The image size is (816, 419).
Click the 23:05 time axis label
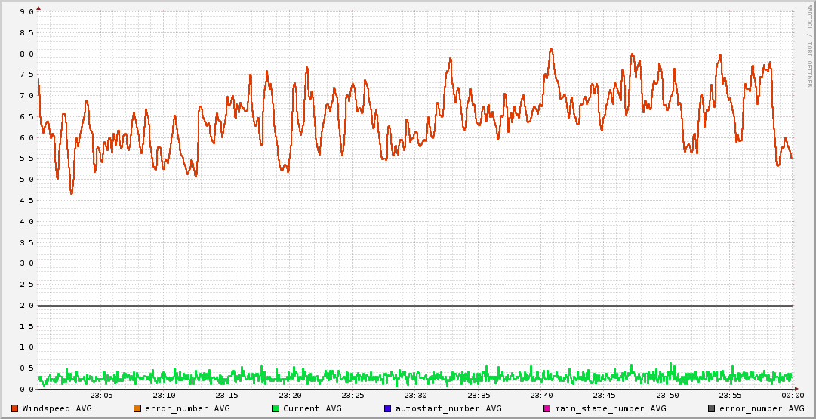[101, 396]
